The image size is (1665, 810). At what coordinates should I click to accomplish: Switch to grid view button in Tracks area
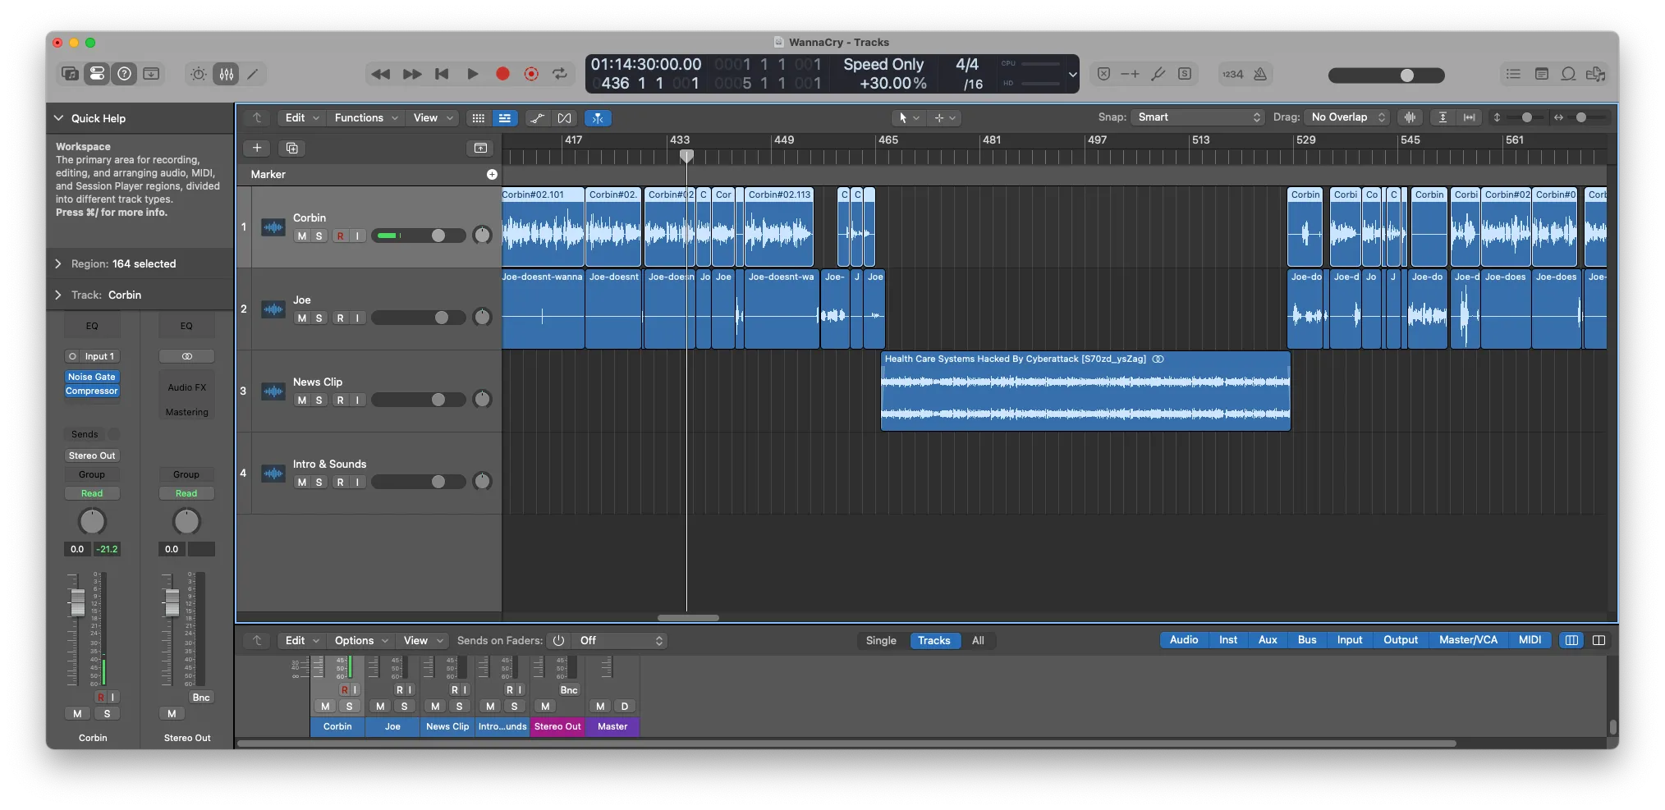478,118
